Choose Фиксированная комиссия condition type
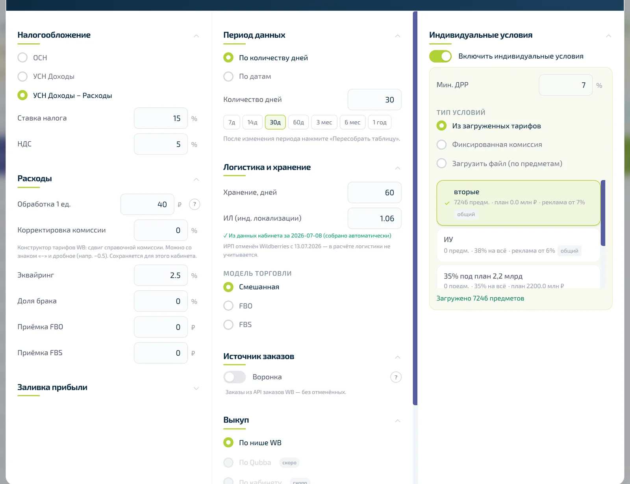This screenshot has width=630, height=484. click(x=442, y=145)
